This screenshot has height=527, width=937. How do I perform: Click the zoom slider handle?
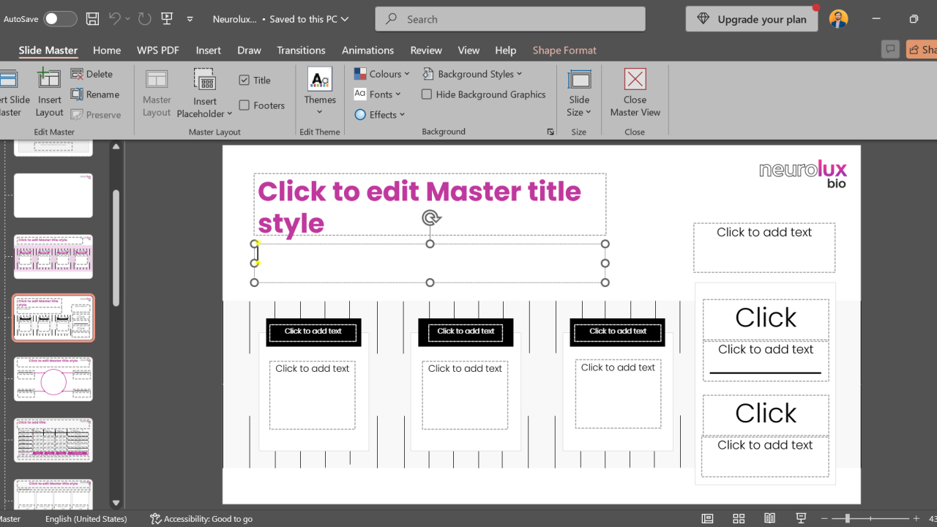[847, 518]
